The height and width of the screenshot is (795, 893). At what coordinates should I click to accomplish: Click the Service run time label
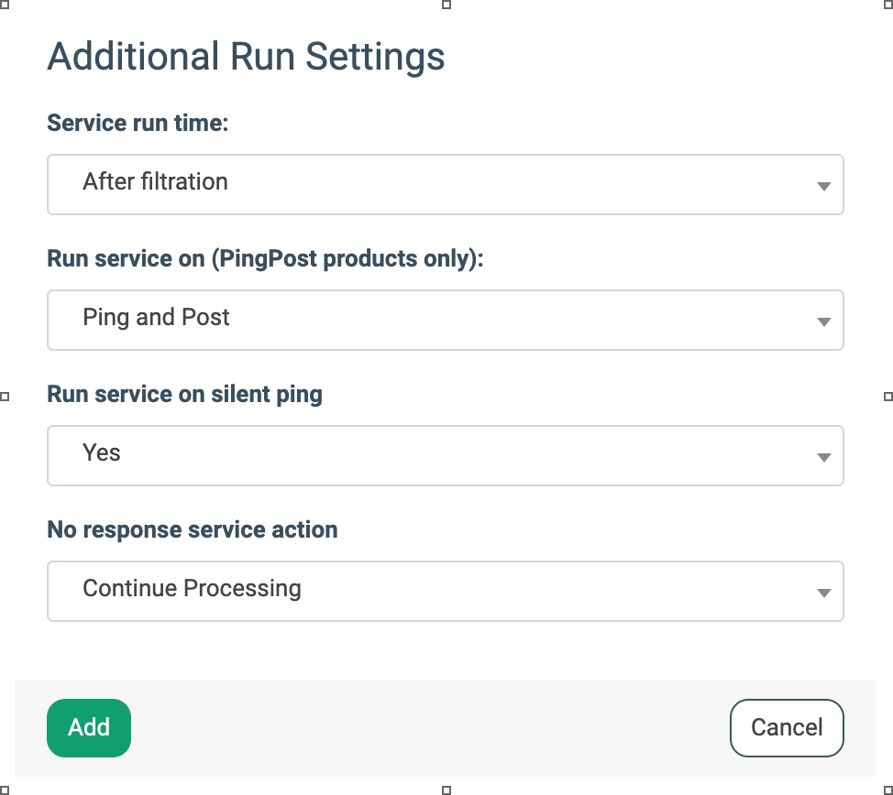[138, 123]
